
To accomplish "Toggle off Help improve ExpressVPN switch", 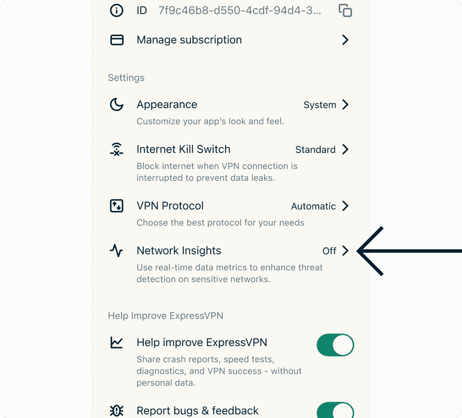I will click(335, 345).
